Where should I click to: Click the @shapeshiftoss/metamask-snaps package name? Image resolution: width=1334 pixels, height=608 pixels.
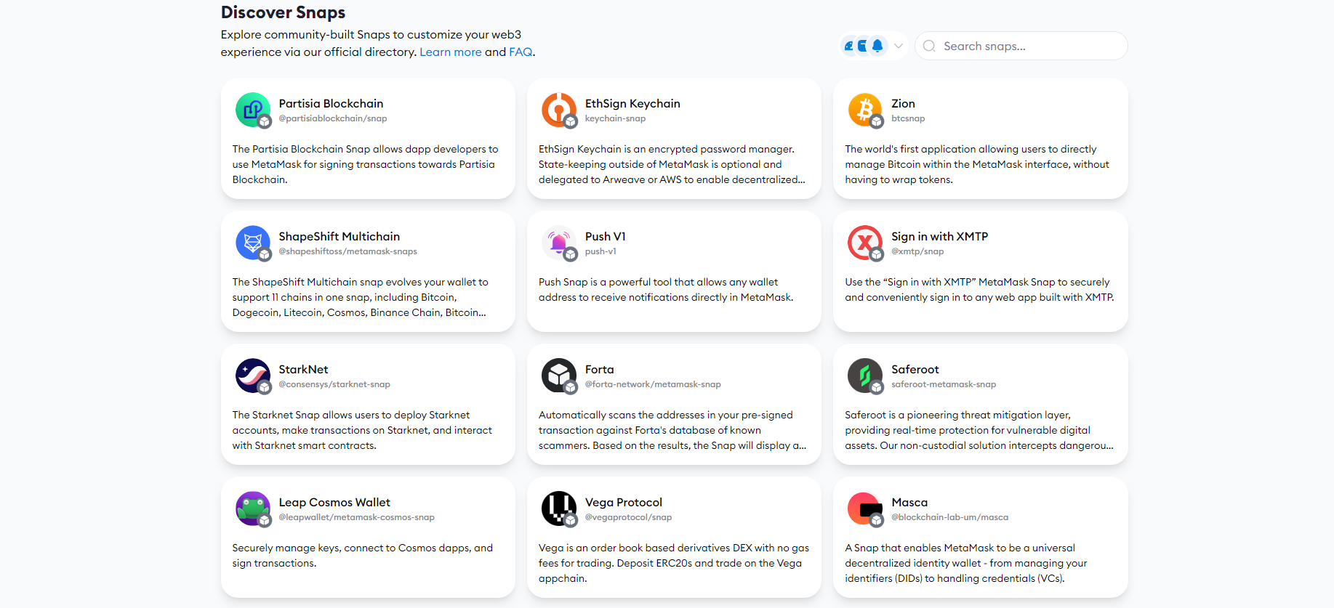point(347,251)
